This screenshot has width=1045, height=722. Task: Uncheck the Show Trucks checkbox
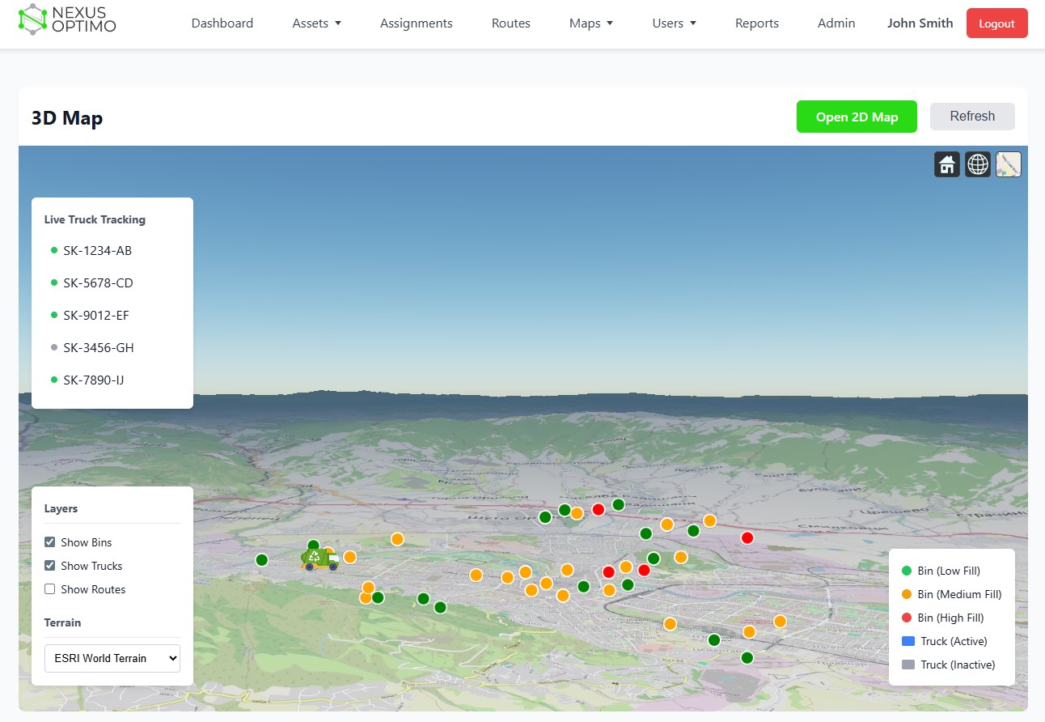pos(50,566)
